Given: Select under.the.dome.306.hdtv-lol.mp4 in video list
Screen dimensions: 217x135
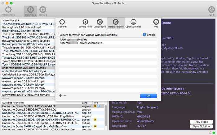Looking at the screenshot, I should pos(29,68).
